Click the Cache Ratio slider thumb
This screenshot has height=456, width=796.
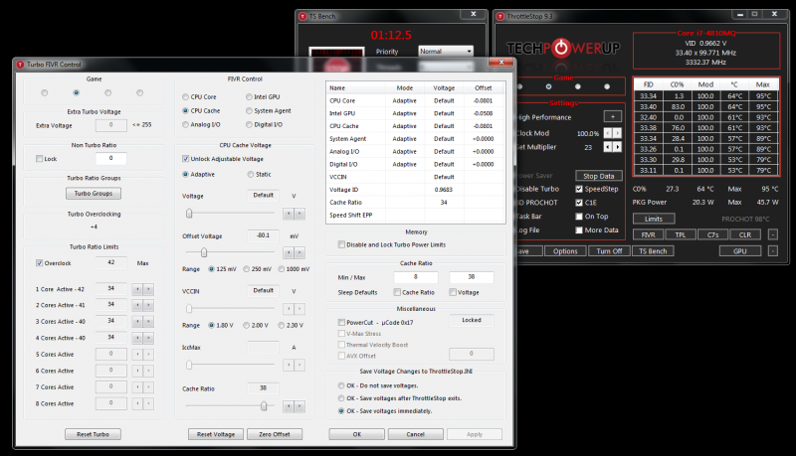pos(264,406)
